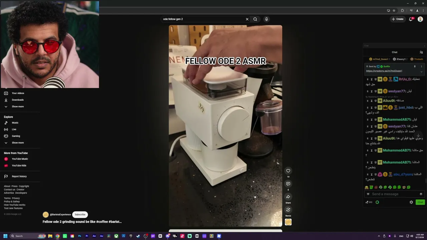
Task: Expand Show more above Explore section
Action: pos(18,107)
